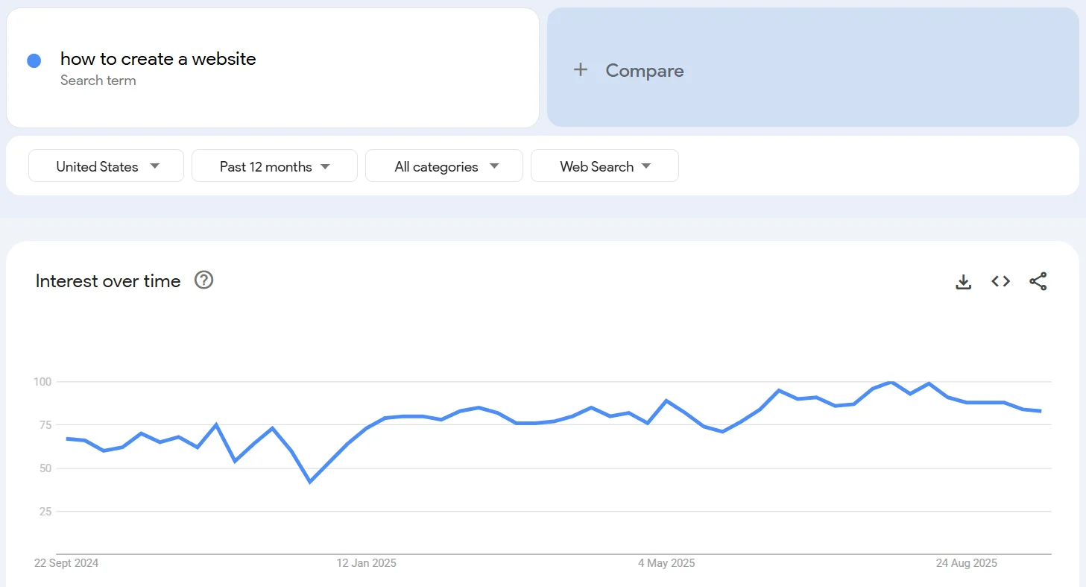
Task: Click the "Interest over time" heading
Action: 108,281
